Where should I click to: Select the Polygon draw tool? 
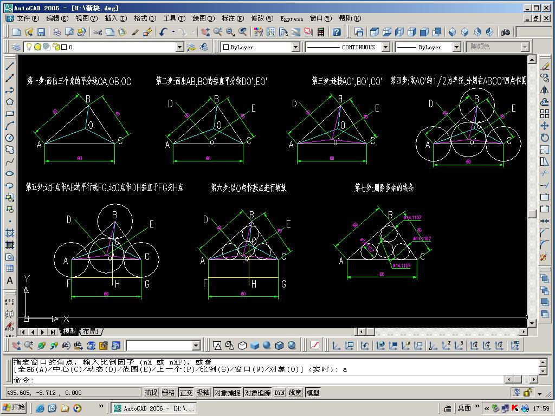(x=10, y=102)
